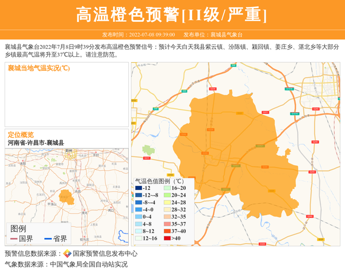Select the 24~28 yellow legend swatch

[x=166, y=203]
